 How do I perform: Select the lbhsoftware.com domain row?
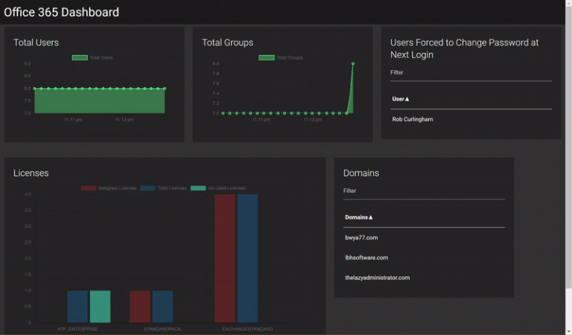(424, 258)
